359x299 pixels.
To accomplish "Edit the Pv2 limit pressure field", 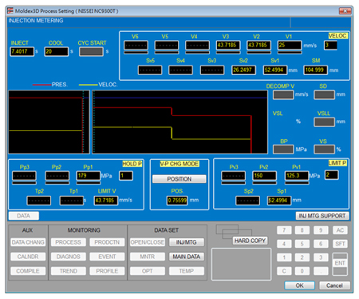I will point(264,176).
